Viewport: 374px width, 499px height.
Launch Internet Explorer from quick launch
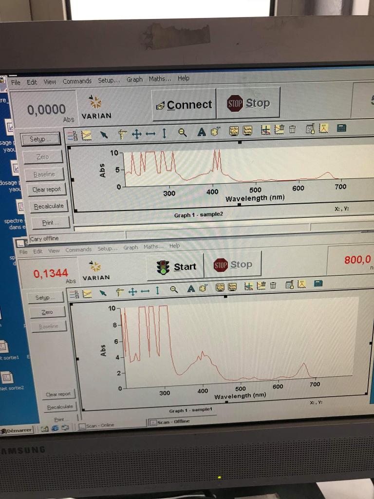point(55,428)
